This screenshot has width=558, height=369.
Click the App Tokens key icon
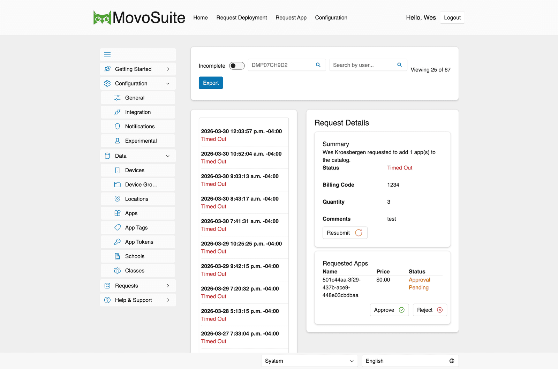(118, 242)
